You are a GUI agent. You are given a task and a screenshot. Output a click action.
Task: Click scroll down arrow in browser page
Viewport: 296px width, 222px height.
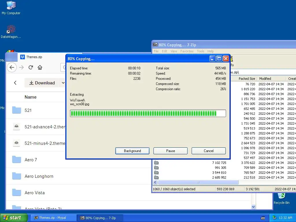coord(253,207)
